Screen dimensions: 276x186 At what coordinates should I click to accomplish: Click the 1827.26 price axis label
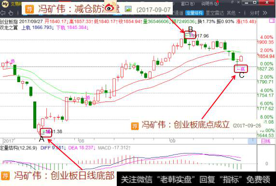265,69
